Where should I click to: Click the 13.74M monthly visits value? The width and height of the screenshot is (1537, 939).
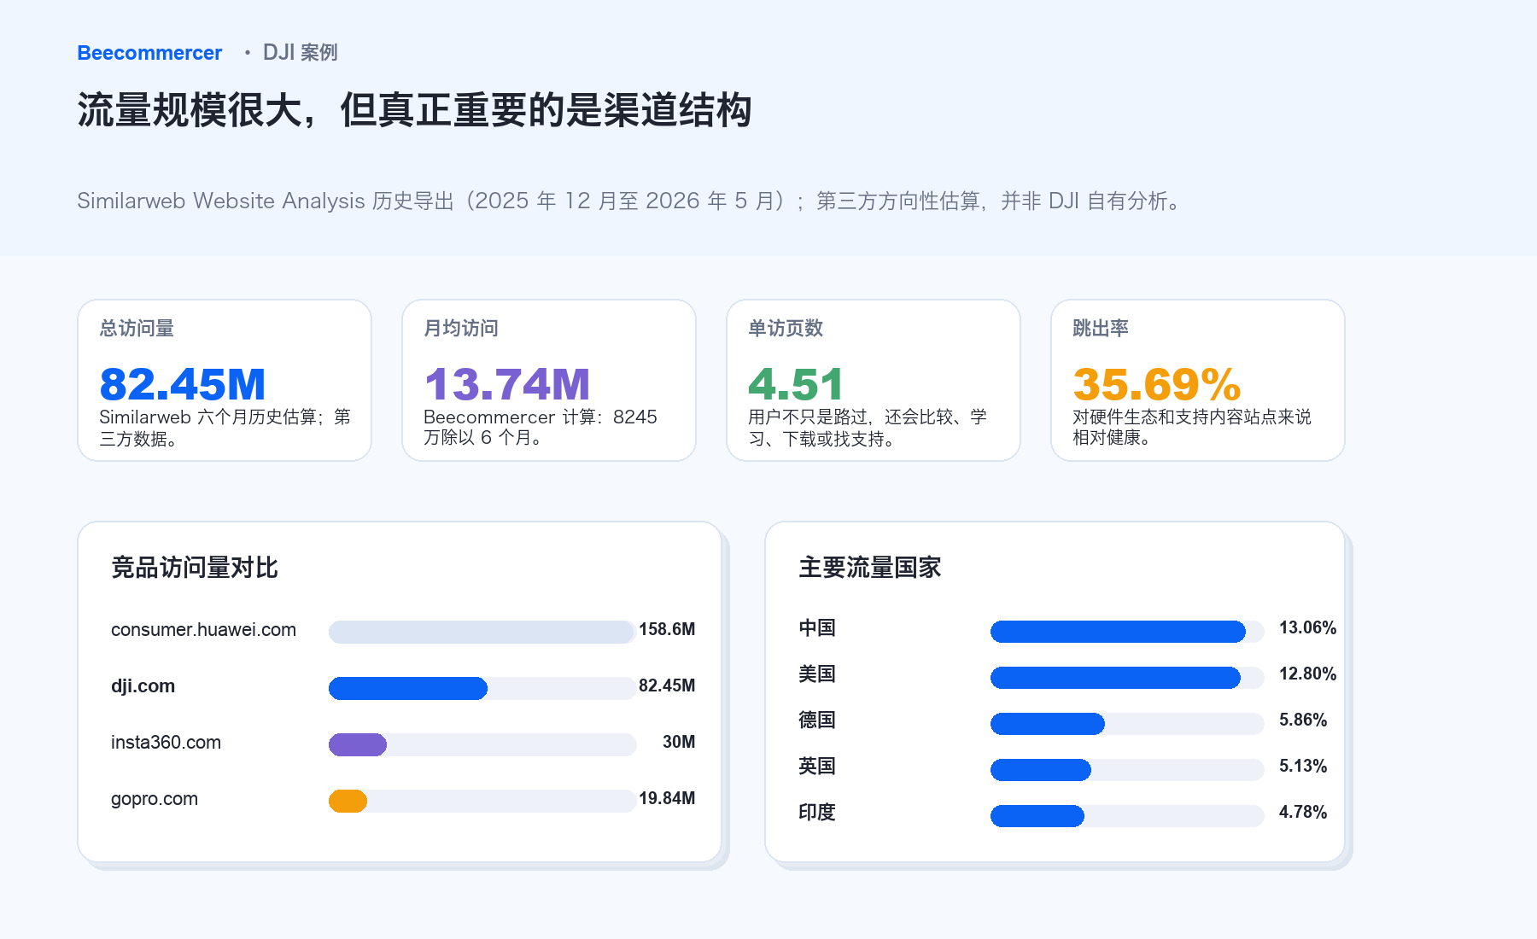click(x=507, y=384)
